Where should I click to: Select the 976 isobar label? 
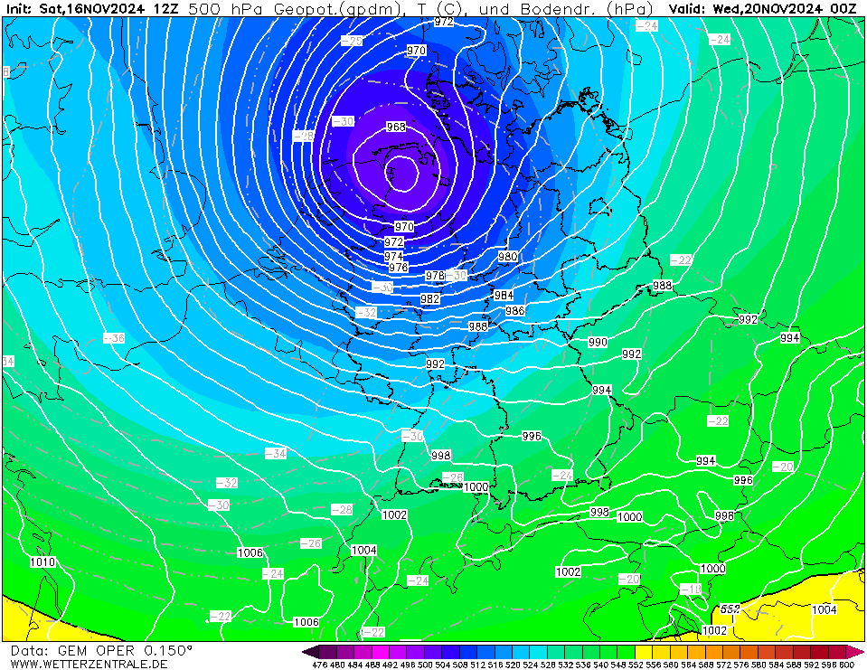[x=398, y=267]
